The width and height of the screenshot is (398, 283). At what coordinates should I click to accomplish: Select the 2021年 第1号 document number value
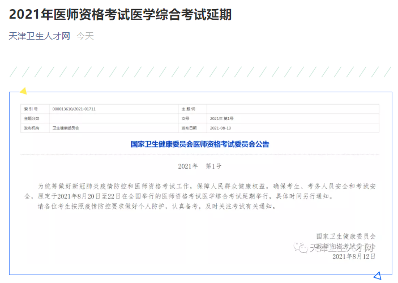point(221,118)
